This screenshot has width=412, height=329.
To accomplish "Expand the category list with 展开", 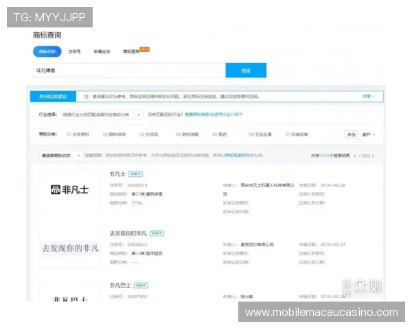I will pyautogui.click(x=368, y=134).
